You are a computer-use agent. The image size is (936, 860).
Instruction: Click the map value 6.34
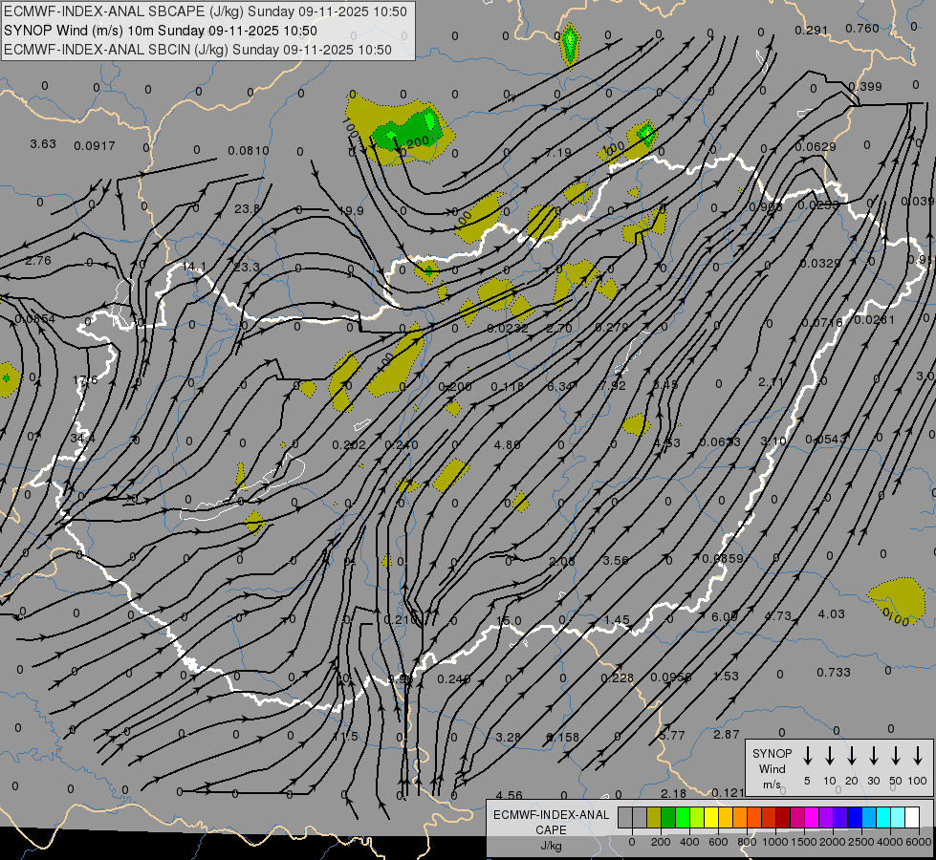[x=561, y=387]
